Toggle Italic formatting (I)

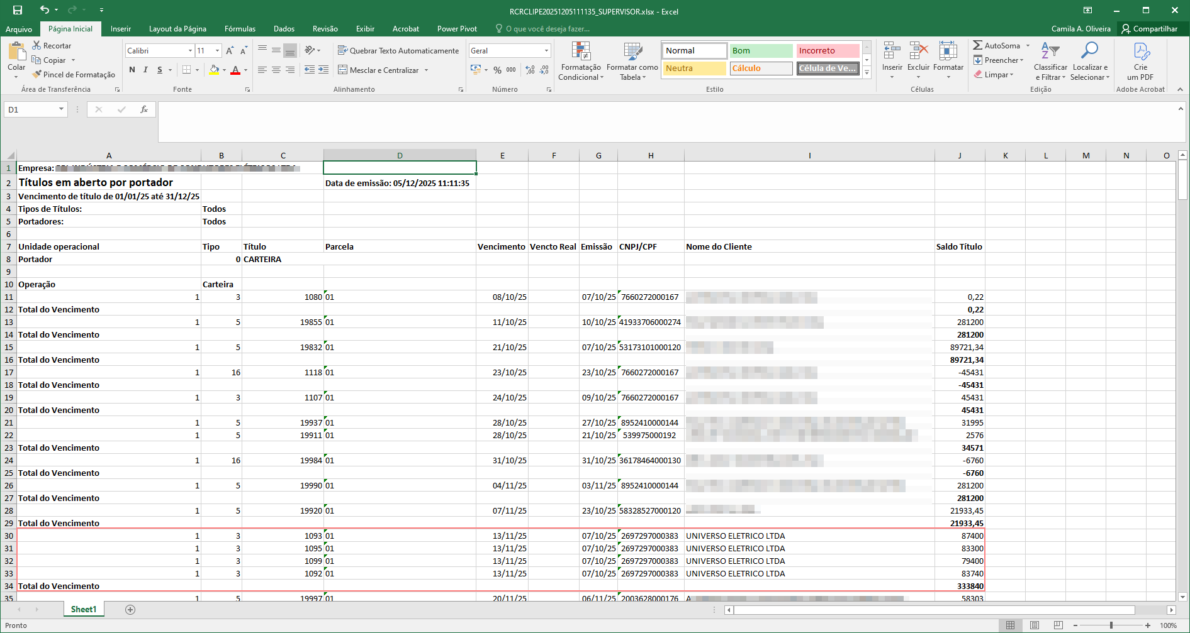145,70
